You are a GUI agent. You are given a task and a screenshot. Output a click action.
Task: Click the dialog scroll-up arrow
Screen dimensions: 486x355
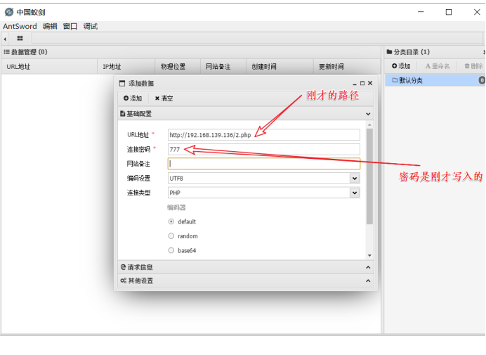click(x=369, y=124)
